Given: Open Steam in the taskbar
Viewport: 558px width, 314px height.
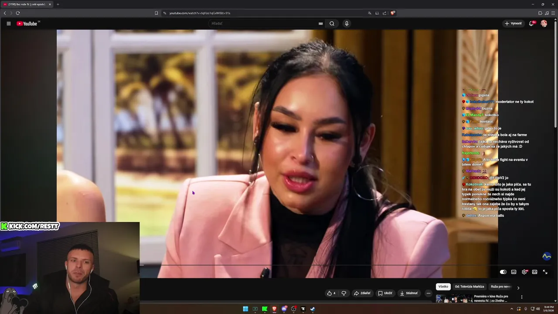Looking at the screenshot, I should (313, 309).
